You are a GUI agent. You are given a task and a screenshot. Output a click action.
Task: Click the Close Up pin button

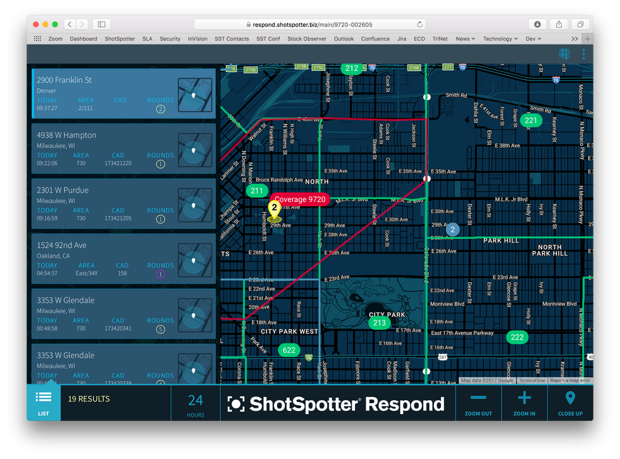(570, 403)
